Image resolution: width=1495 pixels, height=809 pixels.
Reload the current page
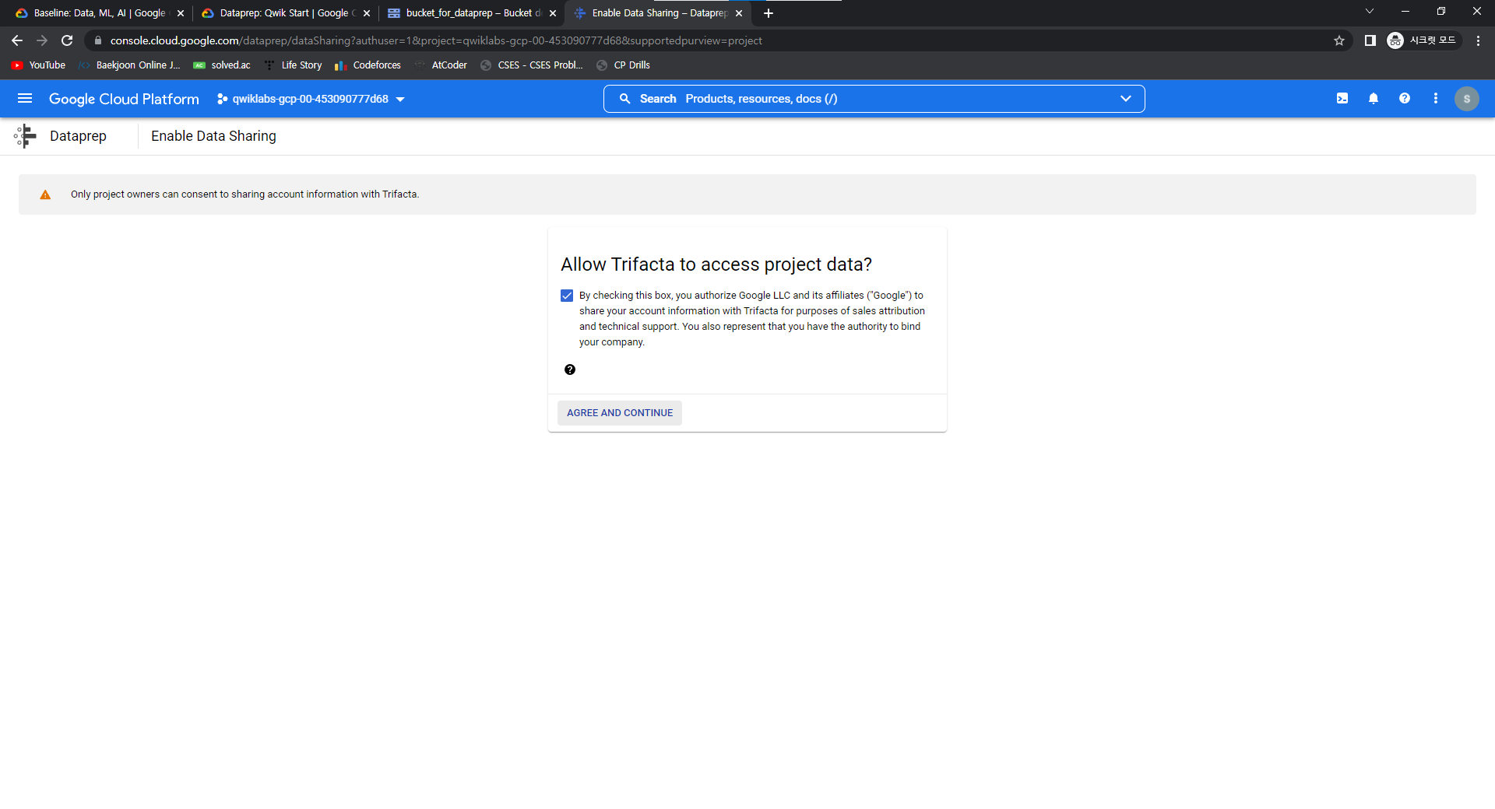coord(67,40)
